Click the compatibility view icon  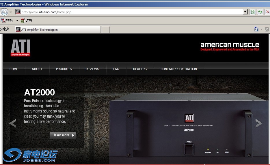[x=253, y=12]
